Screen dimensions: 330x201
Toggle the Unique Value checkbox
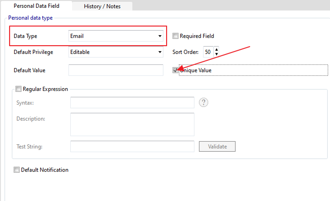click(x=175, y=70)
